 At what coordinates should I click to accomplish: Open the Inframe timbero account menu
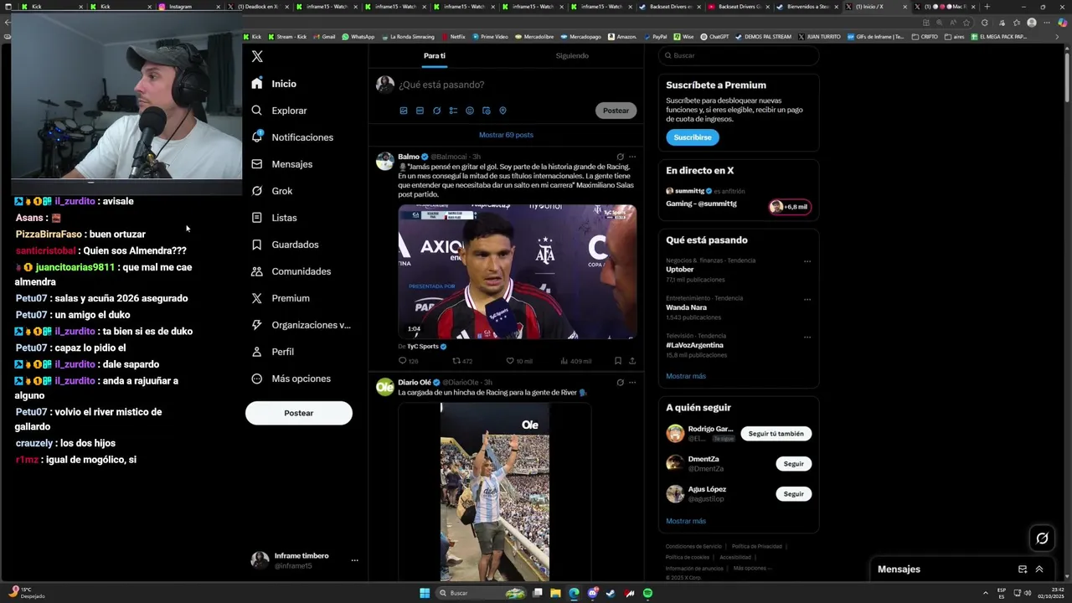click(305, 560)
